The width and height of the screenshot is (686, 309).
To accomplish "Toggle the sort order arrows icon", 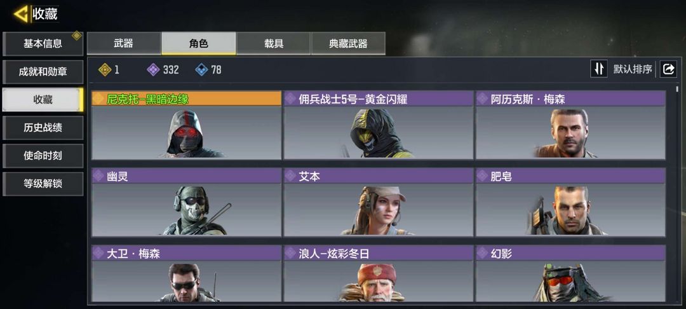I will click(x=598, y=69).
